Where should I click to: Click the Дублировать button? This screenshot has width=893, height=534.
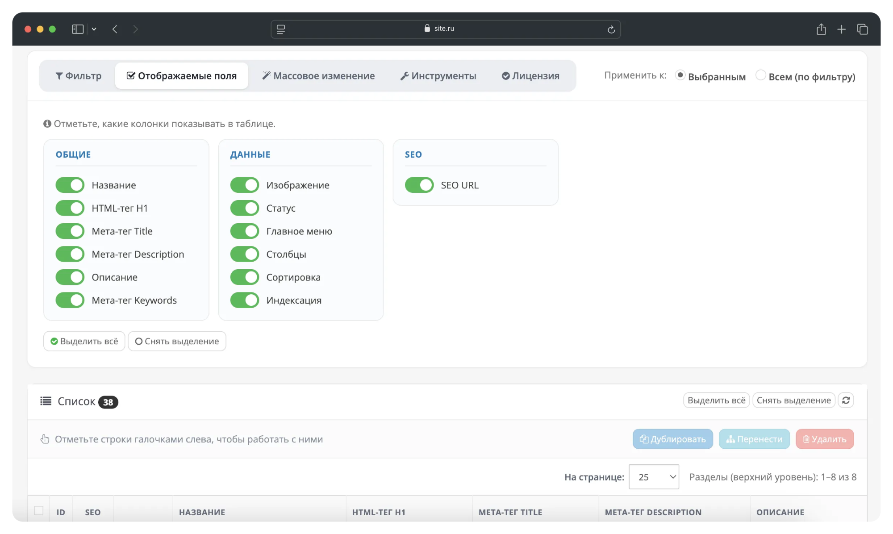(673, 439)
